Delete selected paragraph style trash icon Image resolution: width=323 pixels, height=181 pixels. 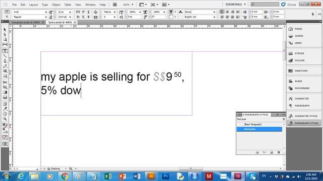pyautogui.click(x=279, y=152)
